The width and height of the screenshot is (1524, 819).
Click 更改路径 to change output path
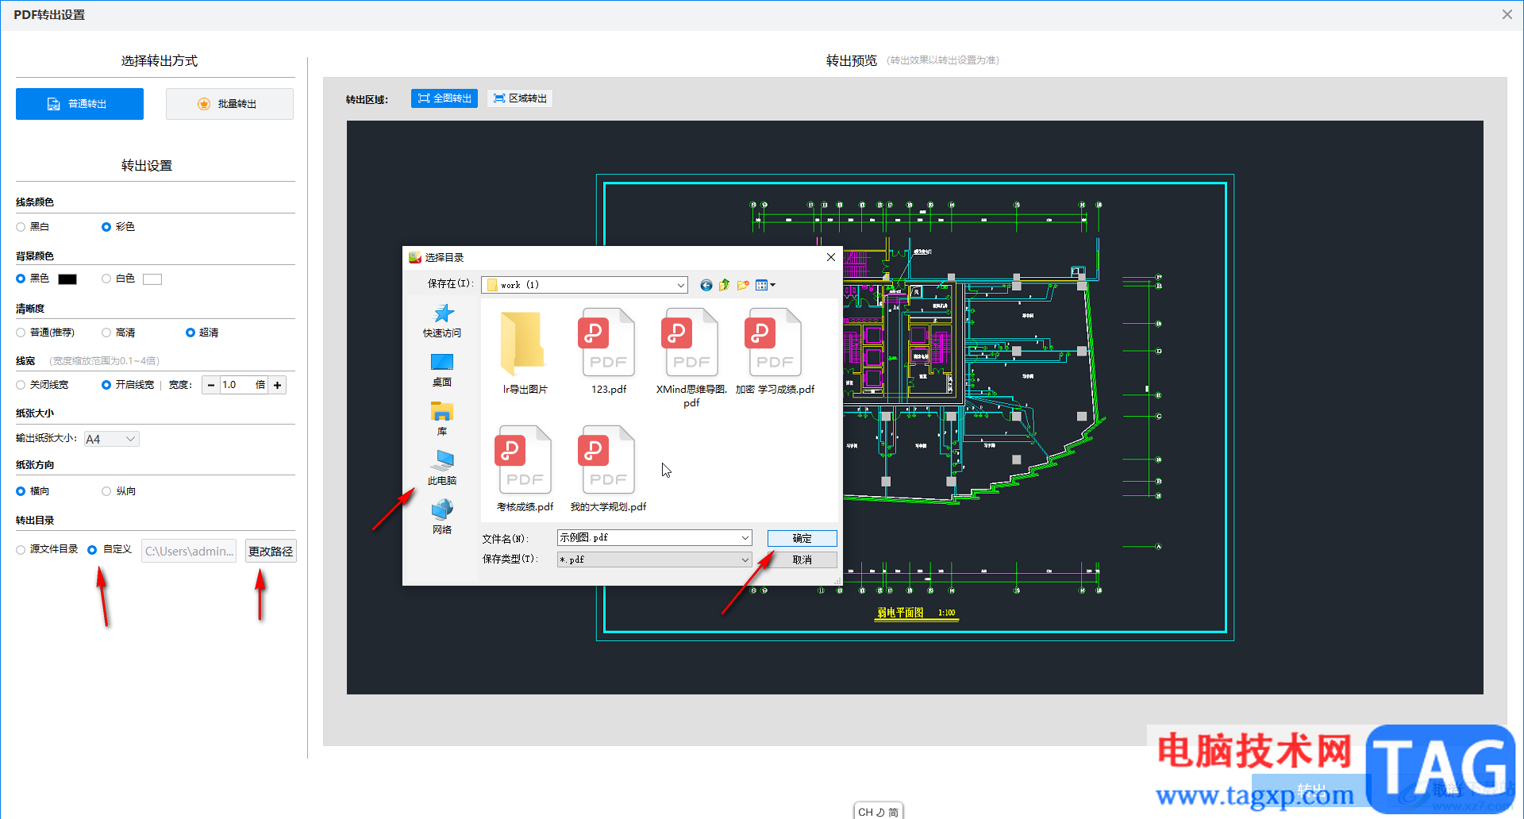[271, 552]
